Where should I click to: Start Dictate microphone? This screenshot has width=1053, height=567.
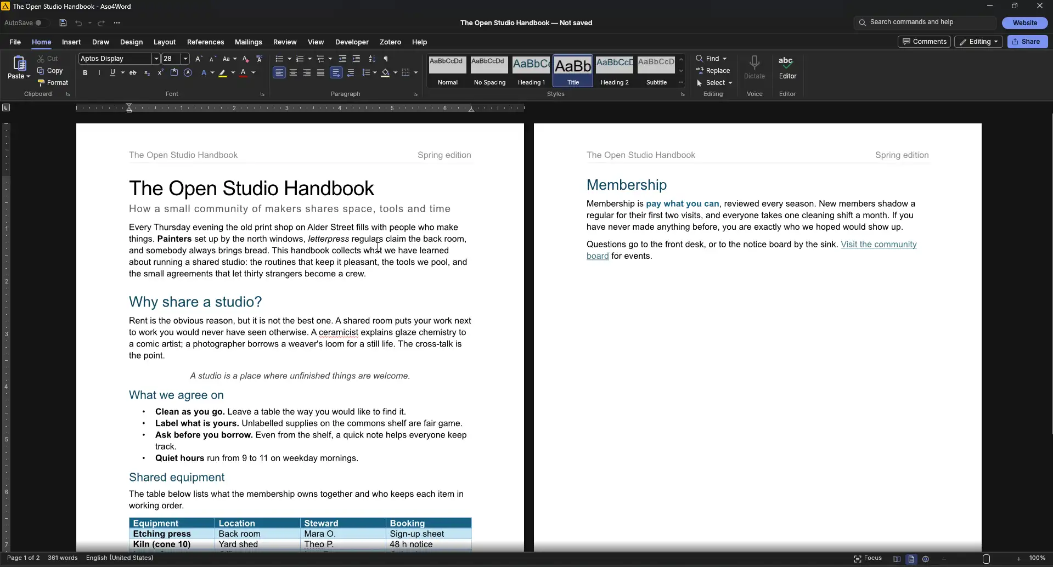click(x=754, y=68)
